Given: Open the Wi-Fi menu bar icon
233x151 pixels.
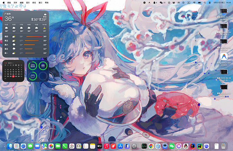Looking at the screenshot, I should coord(194,3).
